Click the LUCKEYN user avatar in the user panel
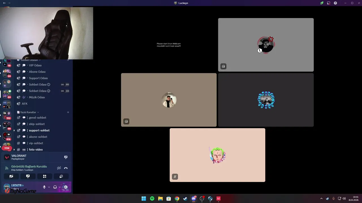362x203 pixels. coord(7,187)
